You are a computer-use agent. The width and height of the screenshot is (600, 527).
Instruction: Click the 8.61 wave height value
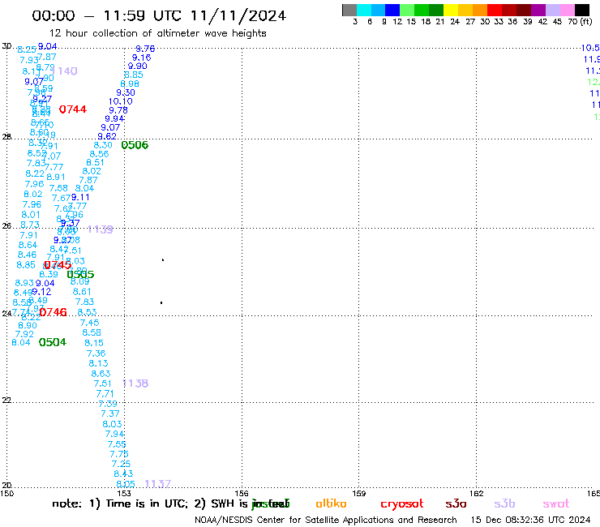(82, 292)
